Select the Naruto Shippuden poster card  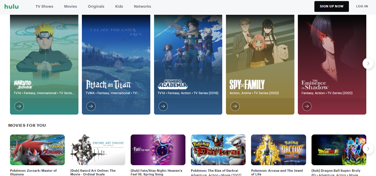(44, 65)
